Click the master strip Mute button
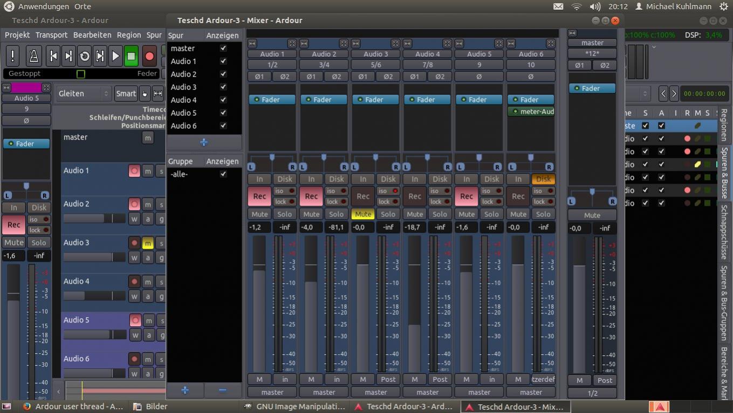Viewport: 733px width, 413px height. tap(592, 215)
